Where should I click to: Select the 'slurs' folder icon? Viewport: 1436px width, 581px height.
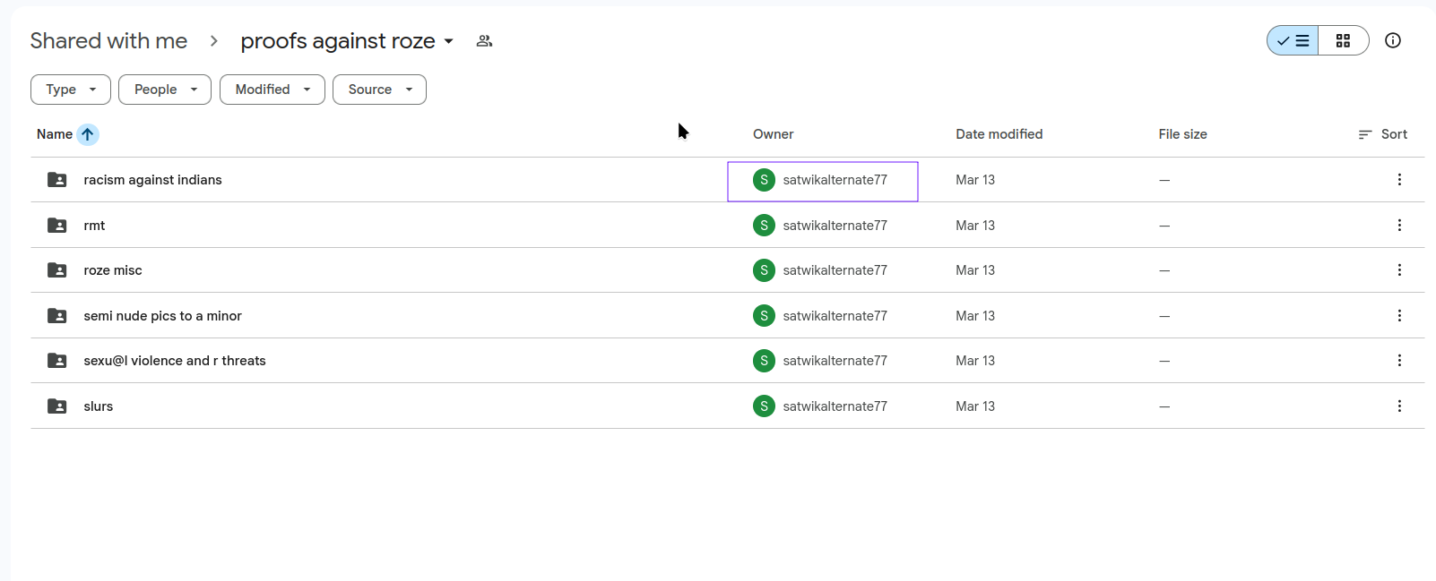pos(57,406)
